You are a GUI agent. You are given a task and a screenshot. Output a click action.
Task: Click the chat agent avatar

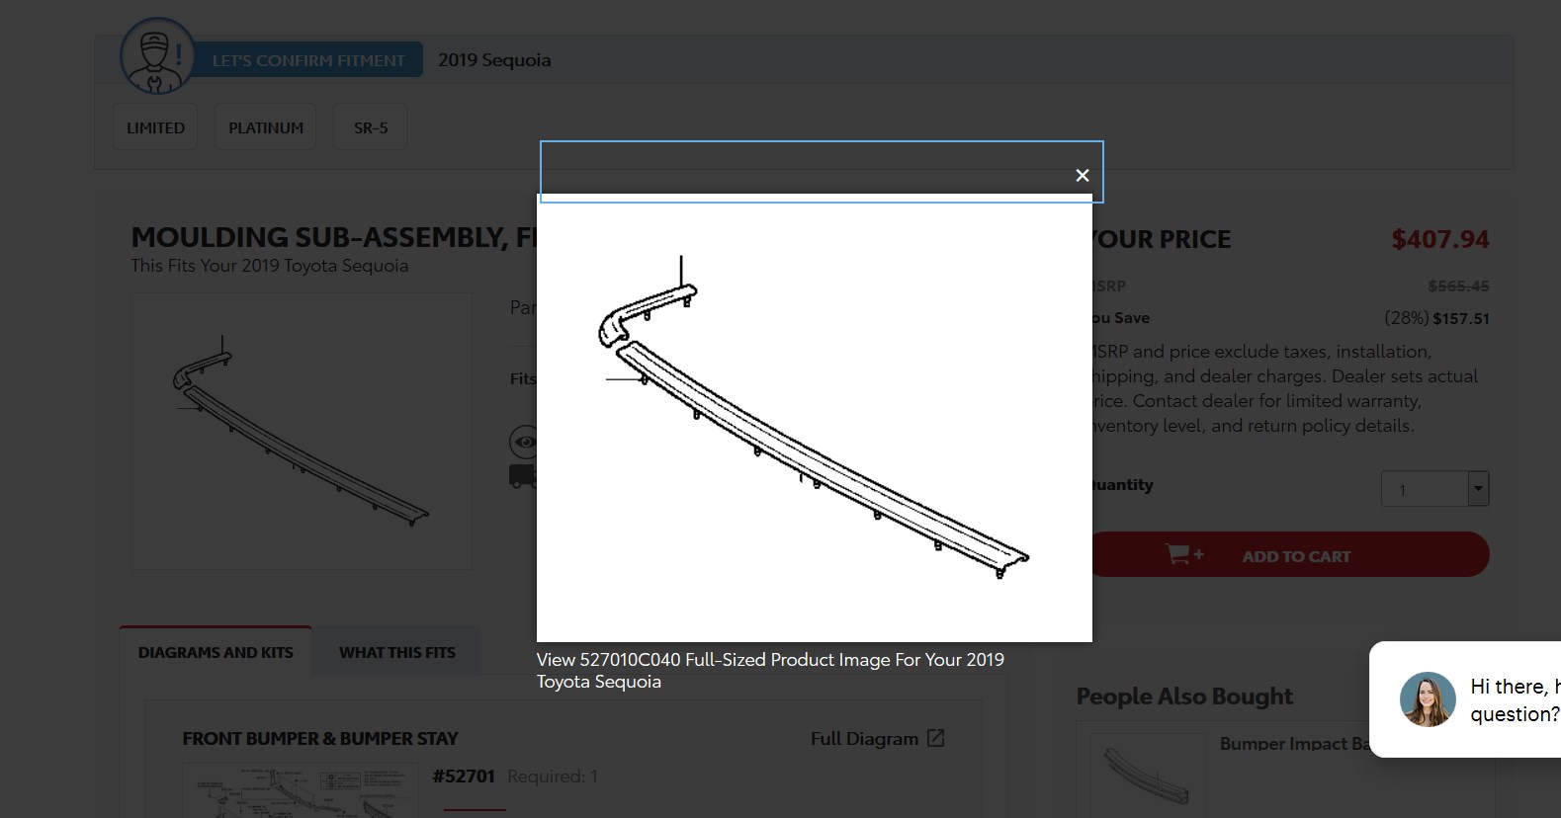point(1427,698)
